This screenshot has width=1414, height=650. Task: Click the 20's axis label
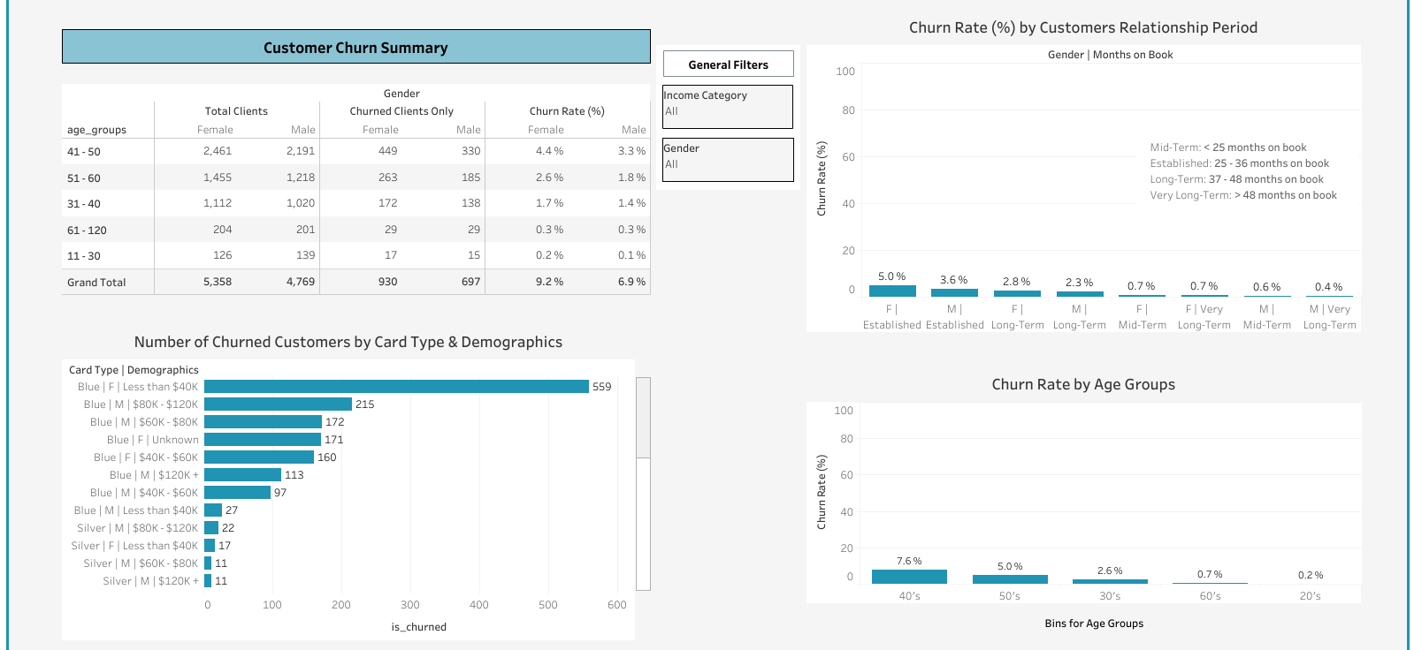(1311, 596)
